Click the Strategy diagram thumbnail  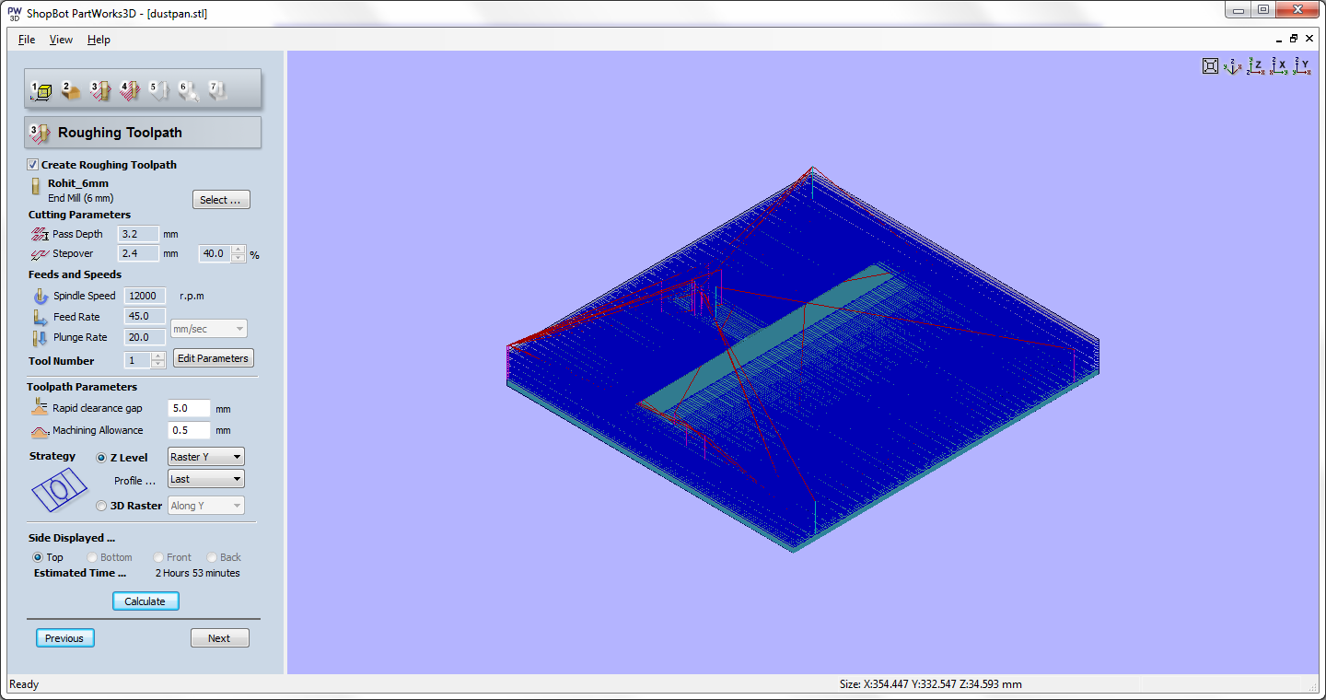[x=60, y=488]
